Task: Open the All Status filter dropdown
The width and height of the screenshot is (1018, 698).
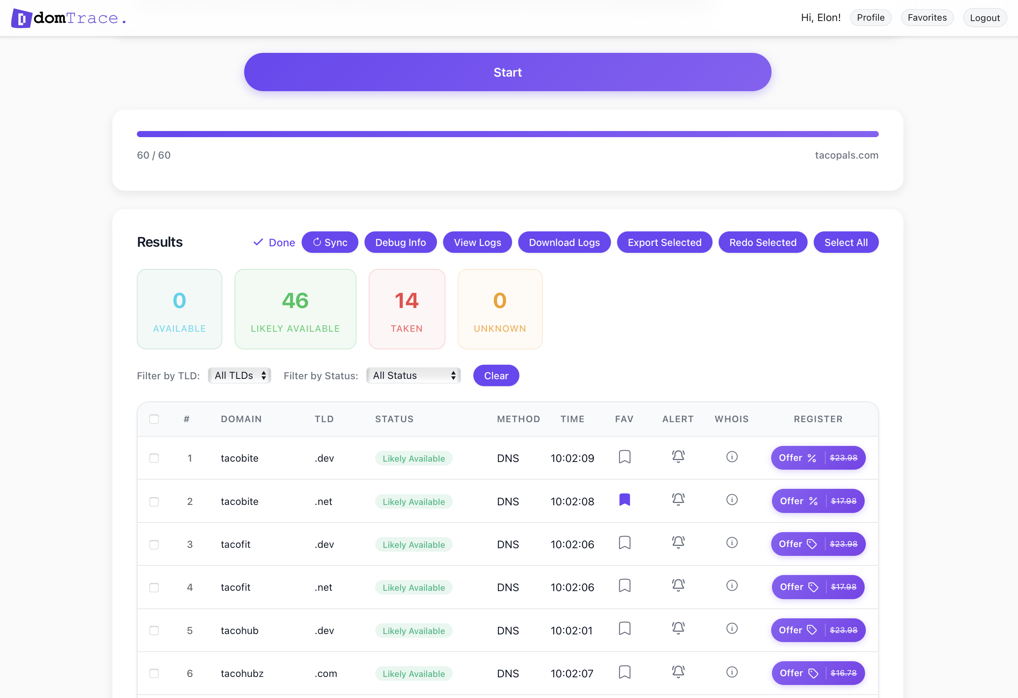Action: [x=413, y=375]
